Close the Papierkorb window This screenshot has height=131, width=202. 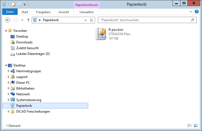(x=194, y=3)
